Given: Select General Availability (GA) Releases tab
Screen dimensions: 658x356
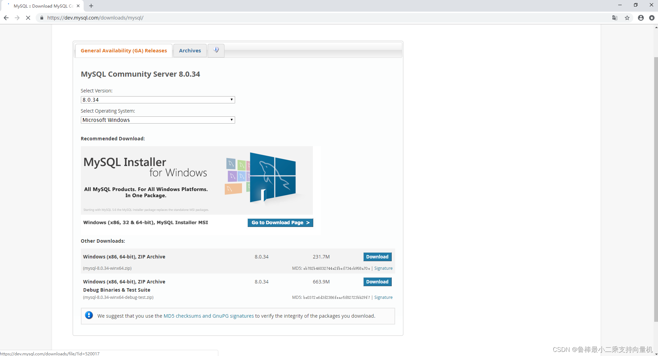Looking at the screenshot, I should pyautogui.click(x=124, y=51).
